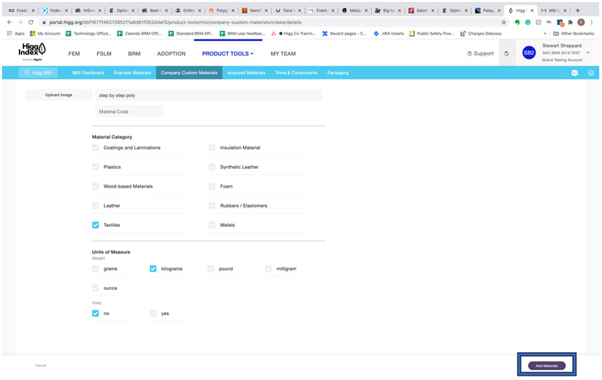Viewport: 602px width, 380px height.
Task: Open the MY TEAM navigation item
Action: [x=283, y=54]
